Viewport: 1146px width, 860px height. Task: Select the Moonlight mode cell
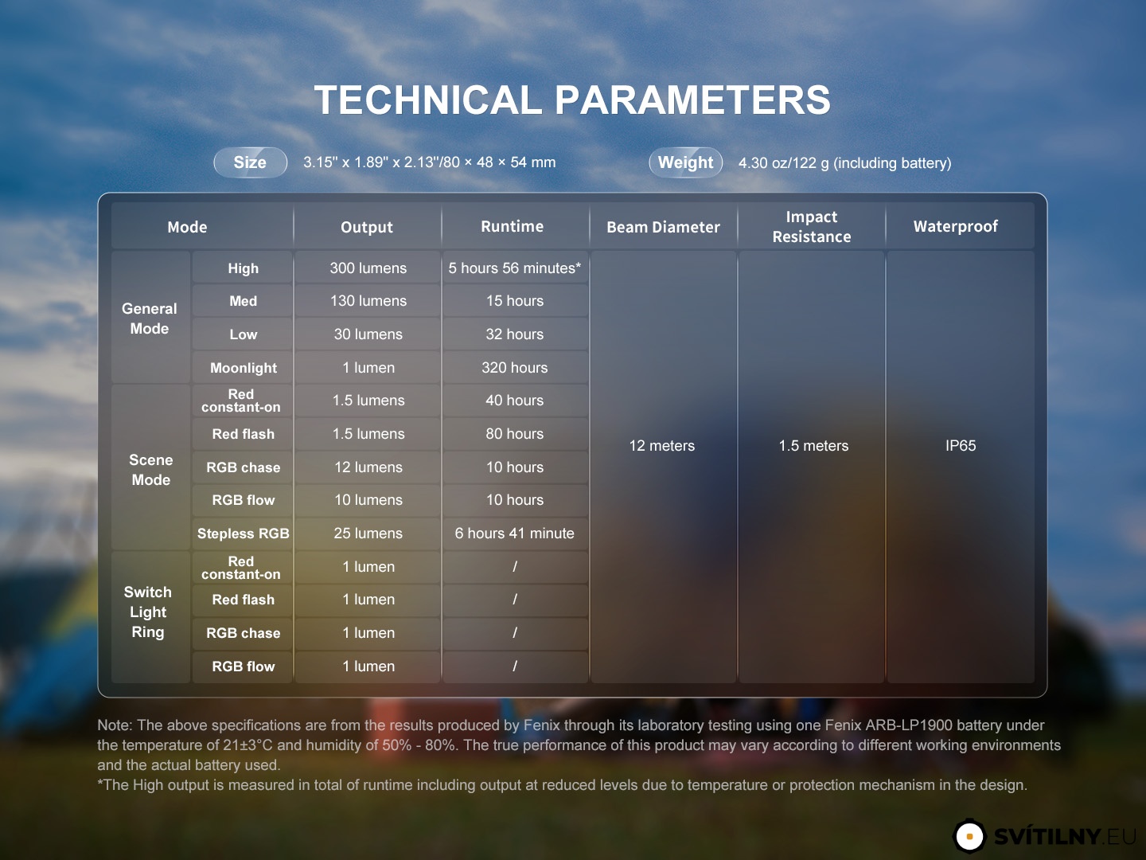(x=244, y=368)
